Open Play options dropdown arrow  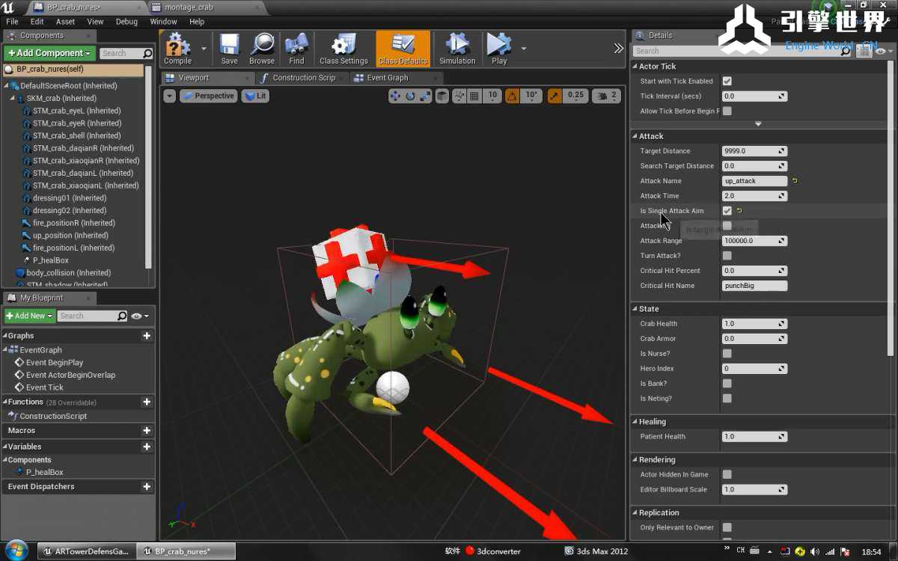(x=523, y=49)
